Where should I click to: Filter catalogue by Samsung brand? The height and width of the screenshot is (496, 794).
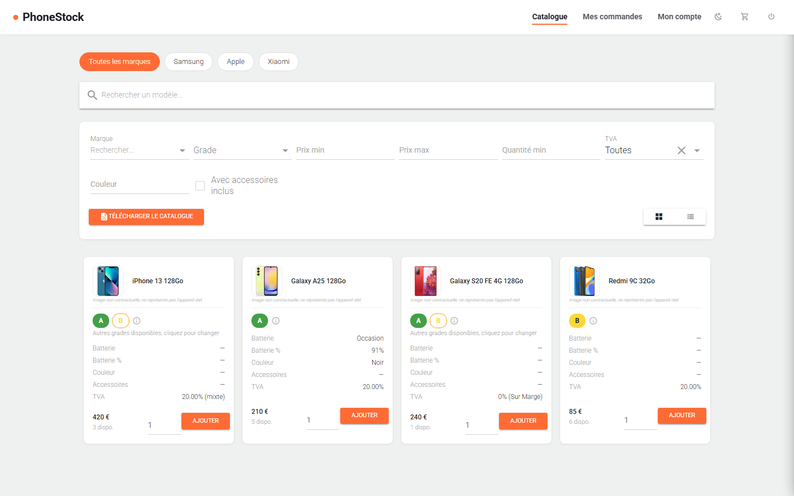[x=189, y=62]
